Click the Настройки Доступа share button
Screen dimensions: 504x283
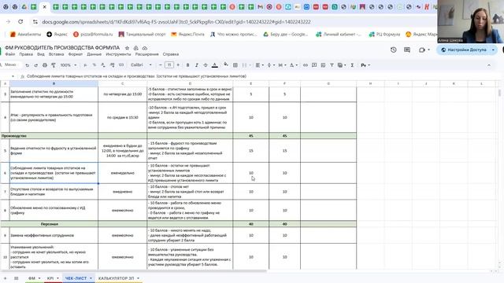point(464,50)
